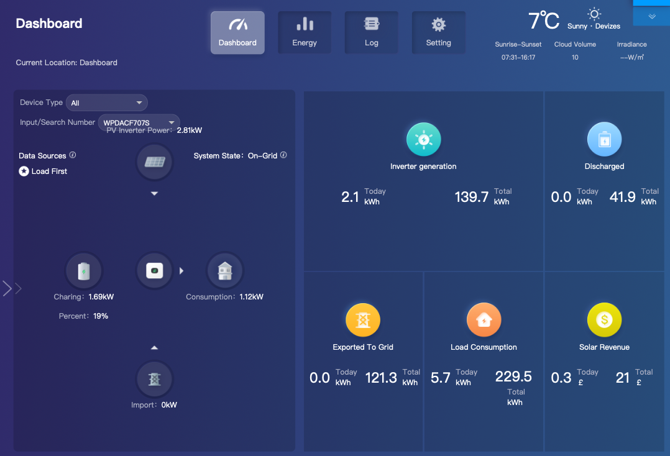670x456 pixels.
Task: Click the down arrow below solar panel
Action: coord(155,194)
